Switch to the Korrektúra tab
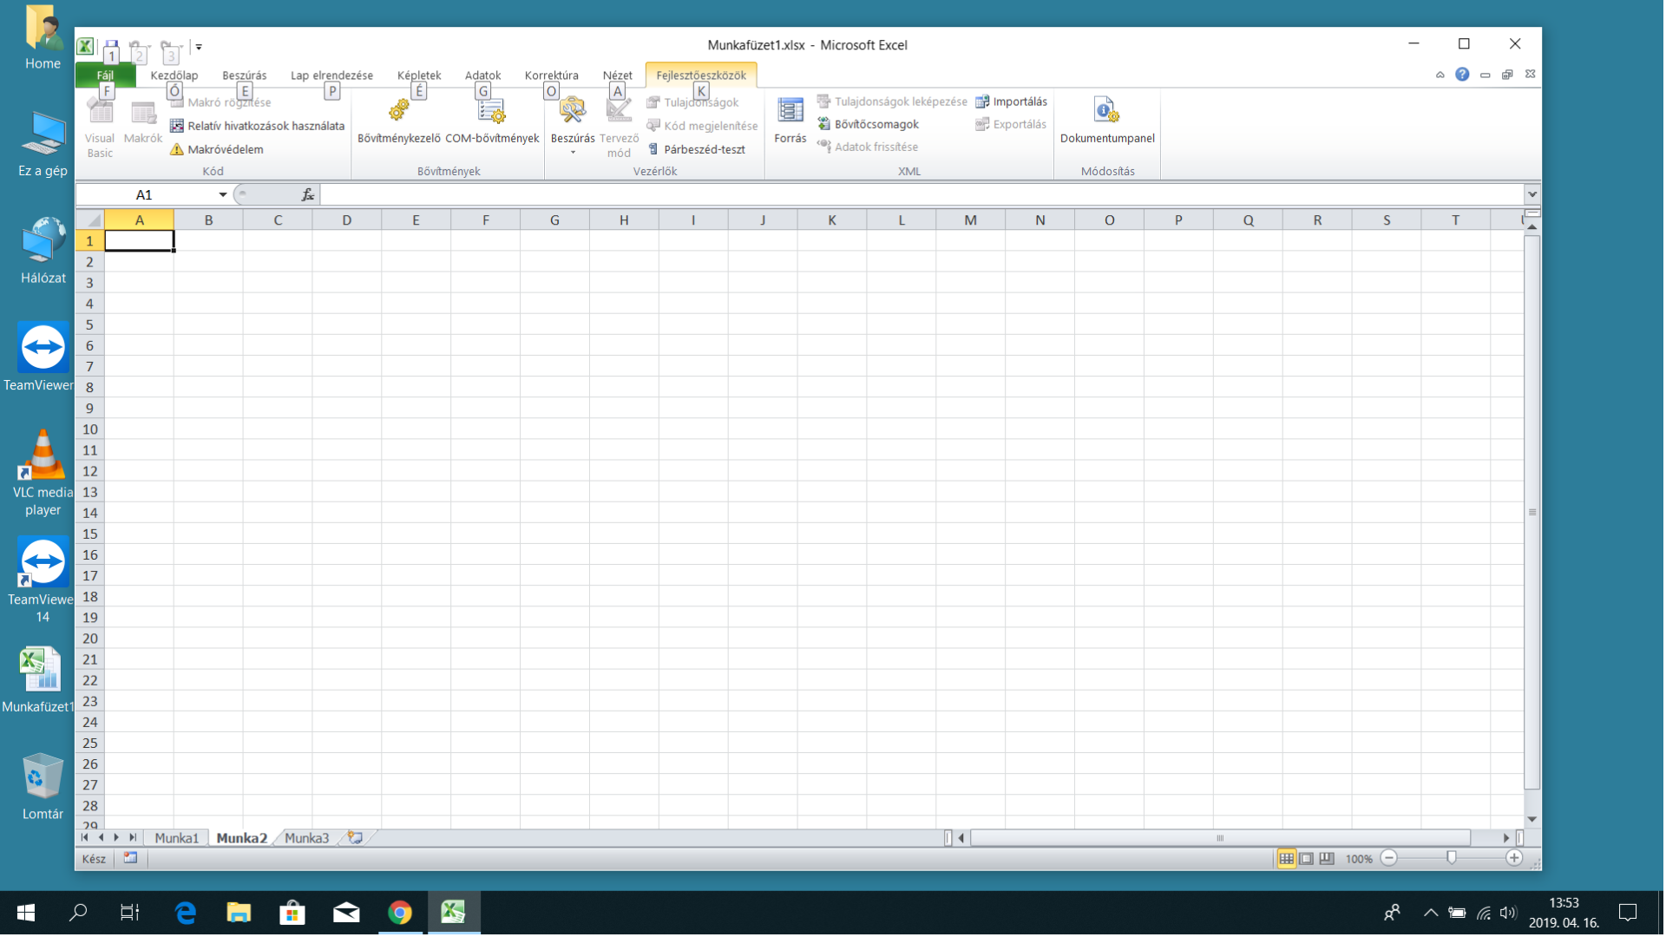1666x937 pixels. (x=551, y=75)
